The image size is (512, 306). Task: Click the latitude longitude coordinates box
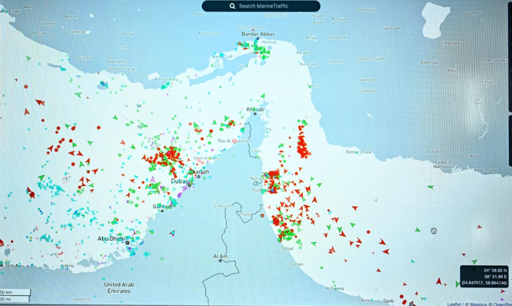click(x=485, y=277)
